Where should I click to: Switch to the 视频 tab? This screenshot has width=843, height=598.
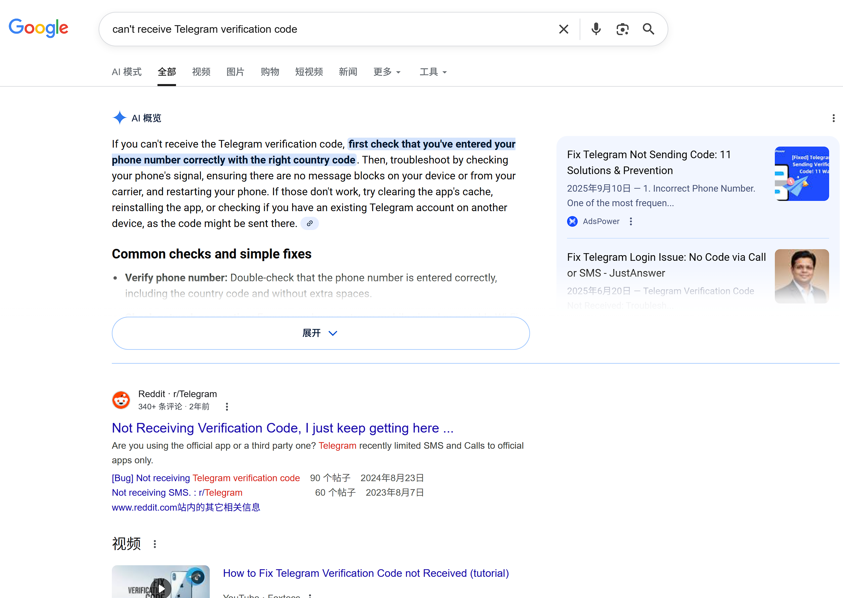201,72
